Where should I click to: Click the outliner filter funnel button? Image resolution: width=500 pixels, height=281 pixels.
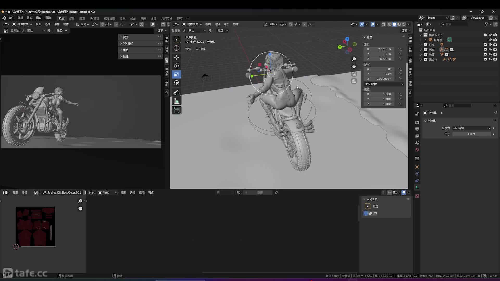click(486, 24)
